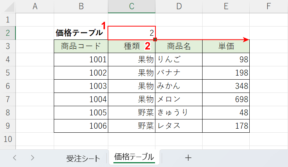The height and width of the screenshot is (167, 288).
Task: Select cell containing りんご
Action: pos(179,59)
